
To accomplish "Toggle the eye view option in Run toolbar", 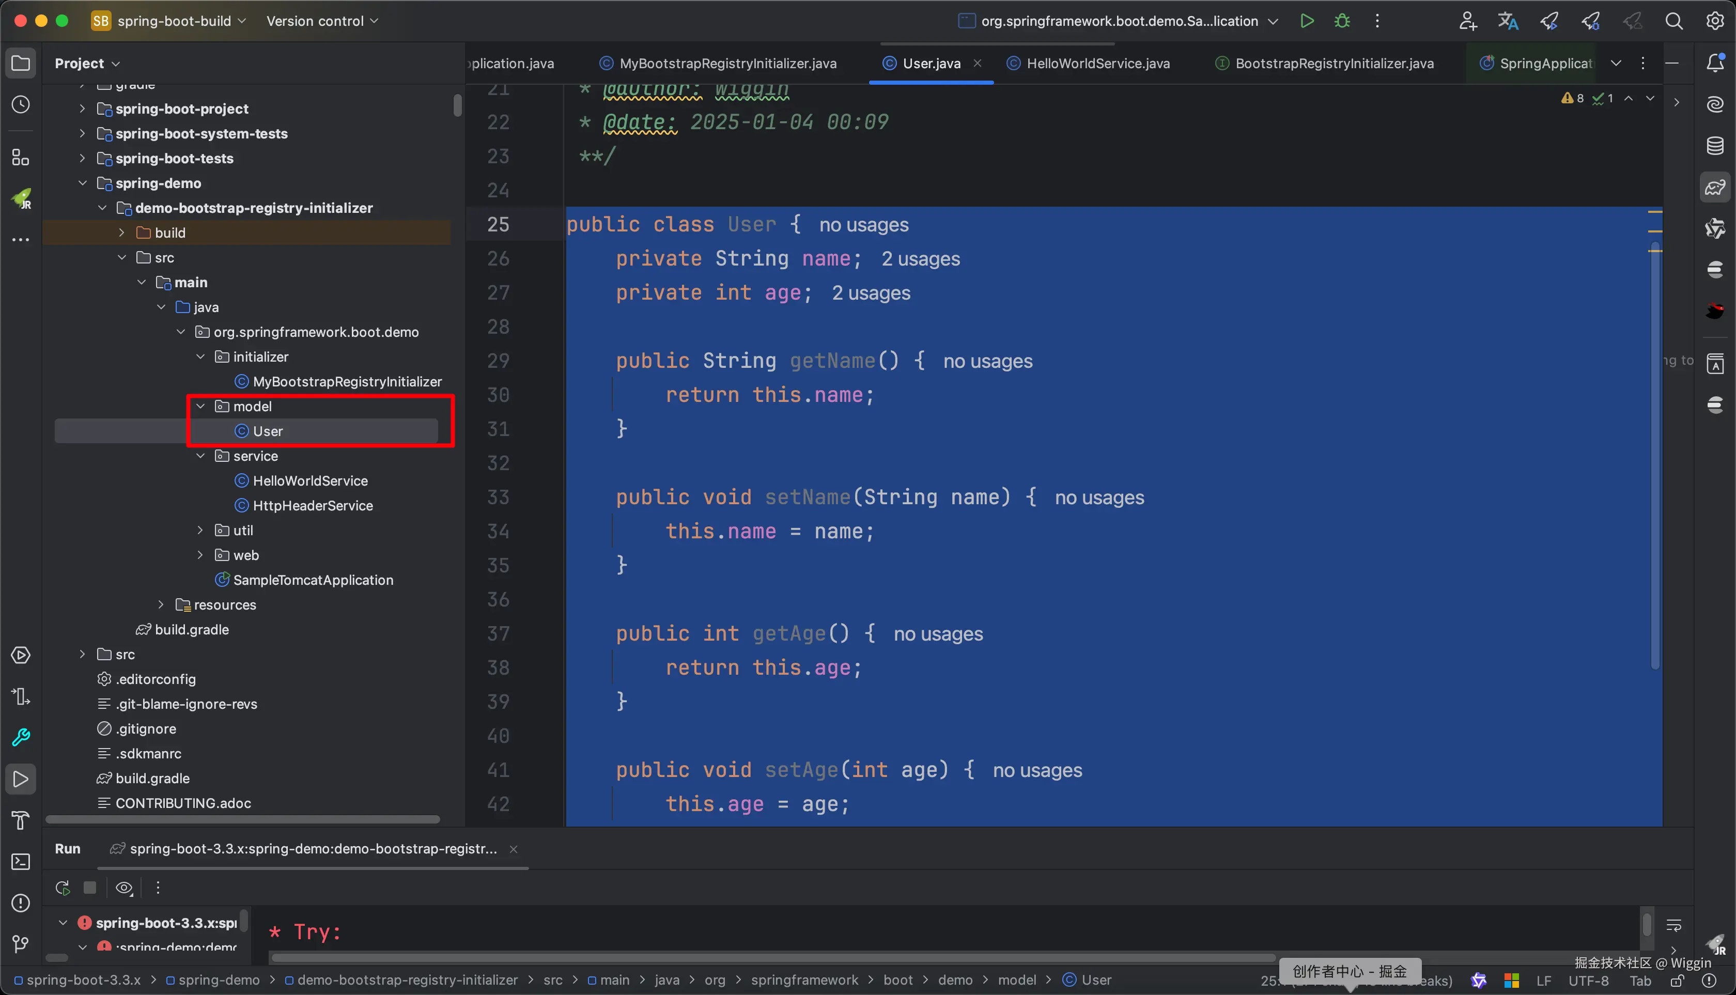I will point(123,888).
